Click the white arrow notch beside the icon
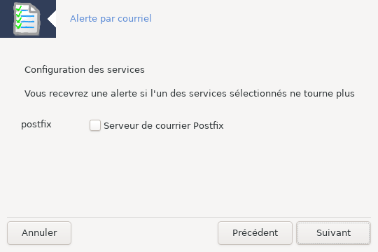The height and width of the screenshot is (252, 378). pyautogui.click(x=52, y=19)
